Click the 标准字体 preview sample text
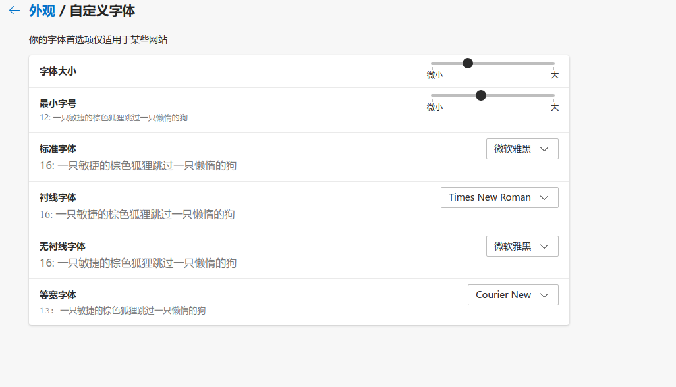Screen dimensions: 676x387 (x=138, y=166)
